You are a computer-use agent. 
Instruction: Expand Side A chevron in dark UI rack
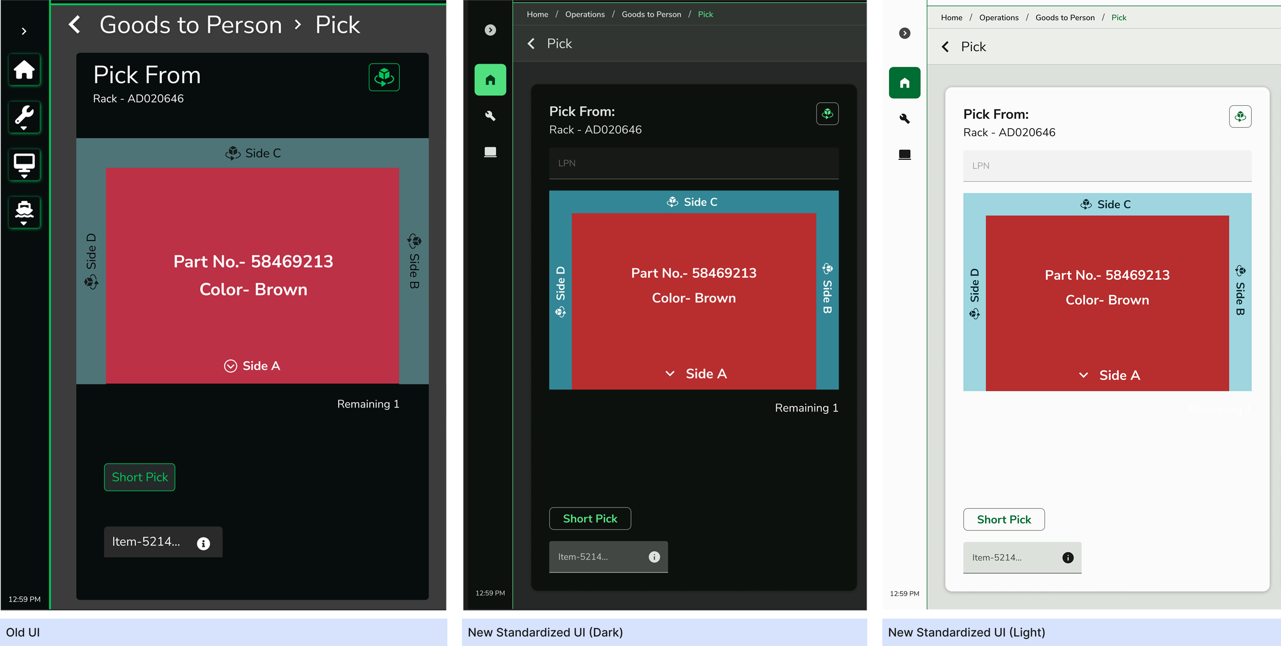pos(670,374)
